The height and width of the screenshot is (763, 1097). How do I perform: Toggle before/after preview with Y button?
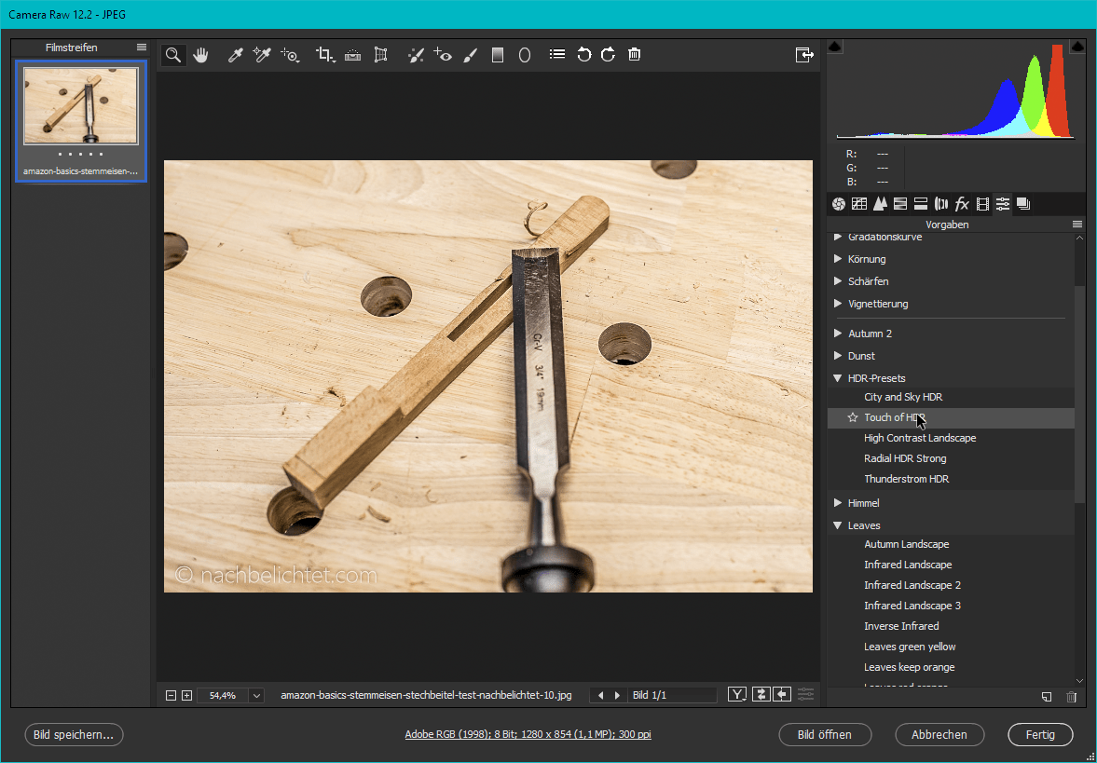[737, 695]
